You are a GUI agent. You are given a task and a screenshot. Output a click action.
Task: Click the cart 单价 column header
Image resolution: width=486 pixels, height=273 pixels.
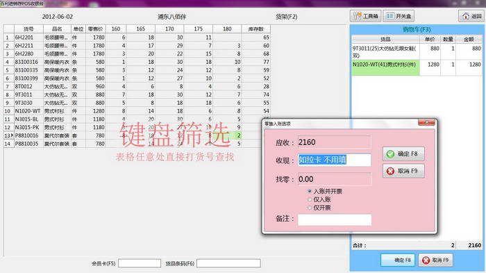click(430, 39)
